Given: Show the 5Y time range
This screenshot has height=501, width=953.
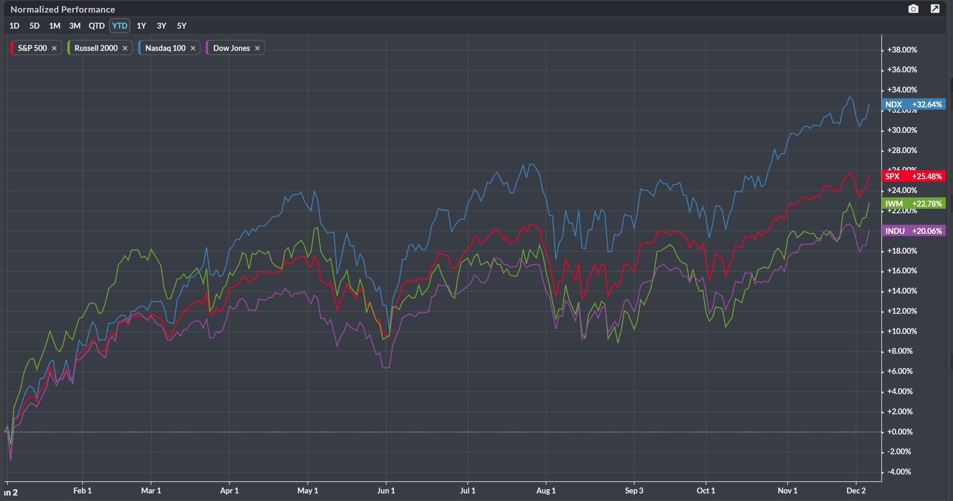Looking at the screenshot, I should click(x=182, y=26).
